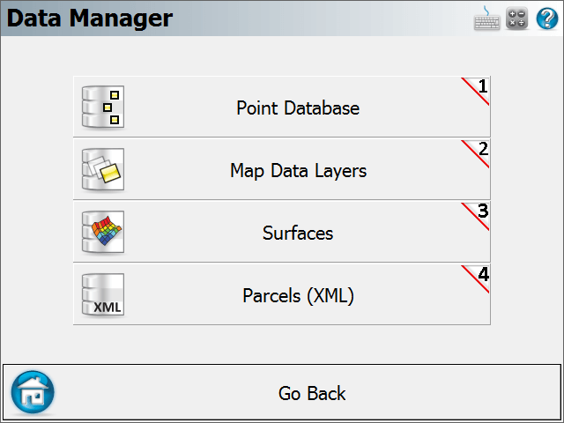Return using the Go Back button
This screenshot has height=423, width=564.
pos(282,393)
